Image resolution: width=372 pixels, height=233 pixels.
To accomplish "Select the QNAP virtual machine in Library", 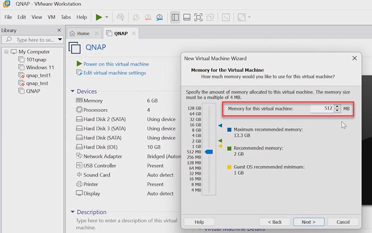I will (33, 91).
